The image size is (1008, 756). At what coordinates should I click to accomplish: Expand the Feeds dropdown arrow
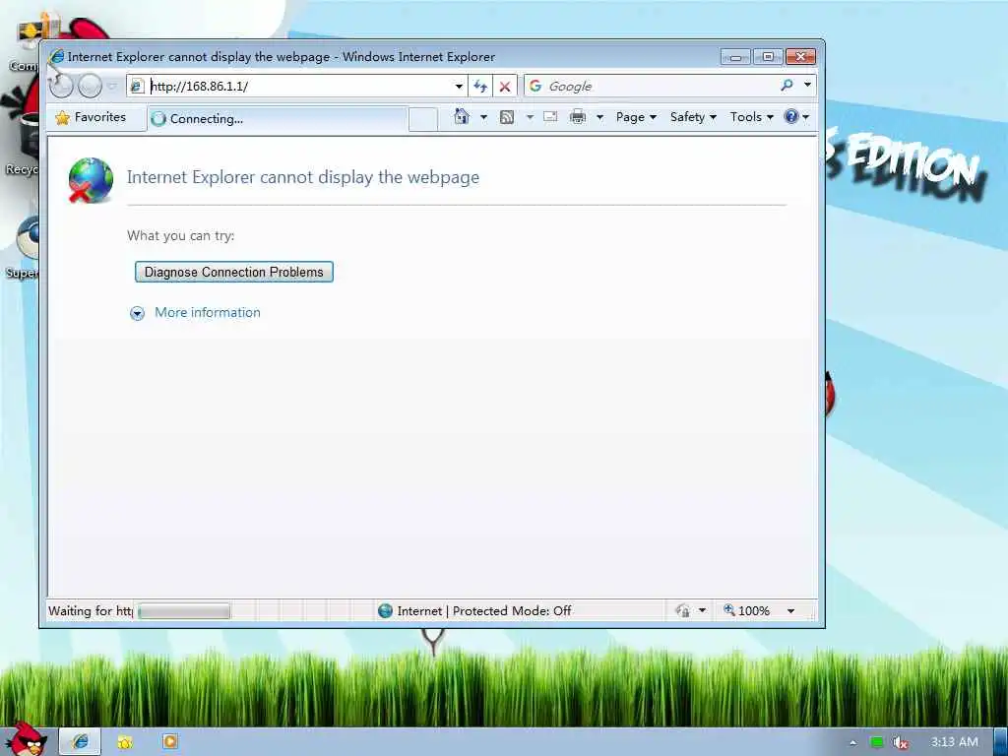click(530, 117)
